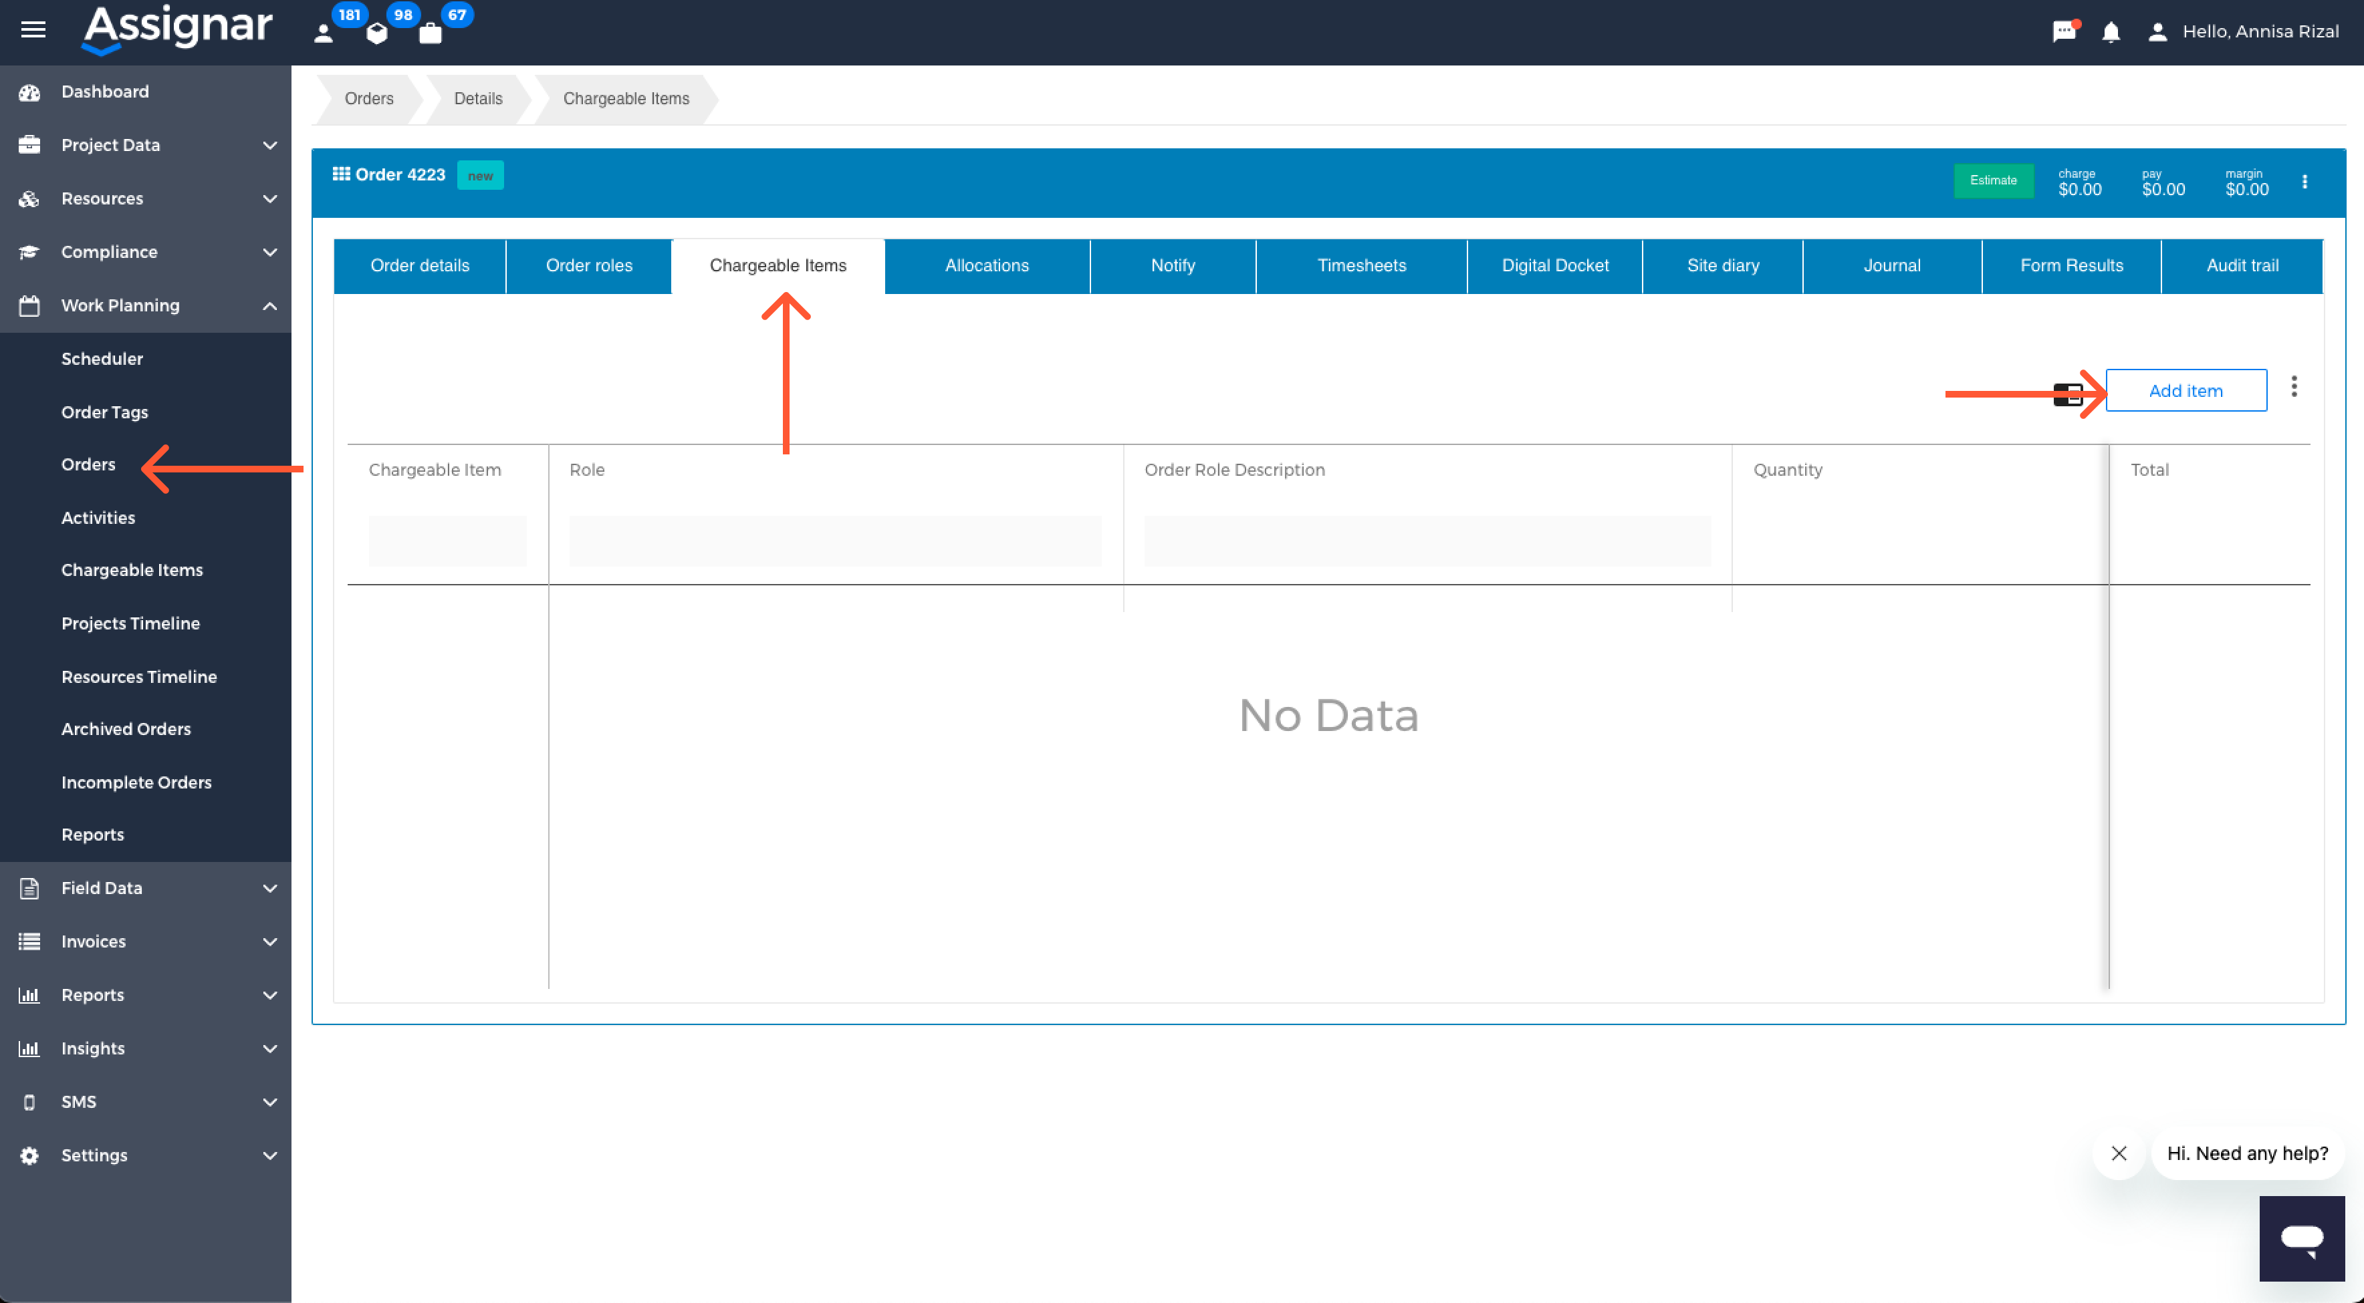The width and height of the screenshot is (2364, 1303).
Task: Open the three-dot menu beside Add item
Action: coord(2293,387)
